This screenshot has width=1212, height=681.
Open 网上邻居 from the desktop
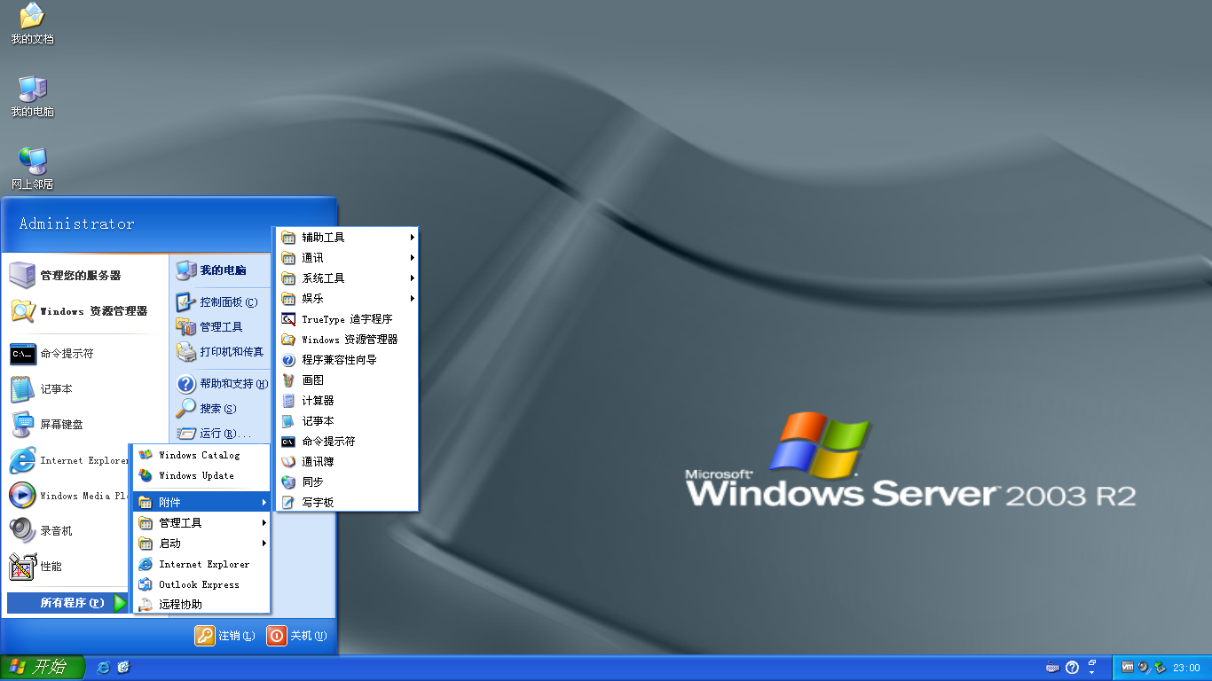(33, 167)
